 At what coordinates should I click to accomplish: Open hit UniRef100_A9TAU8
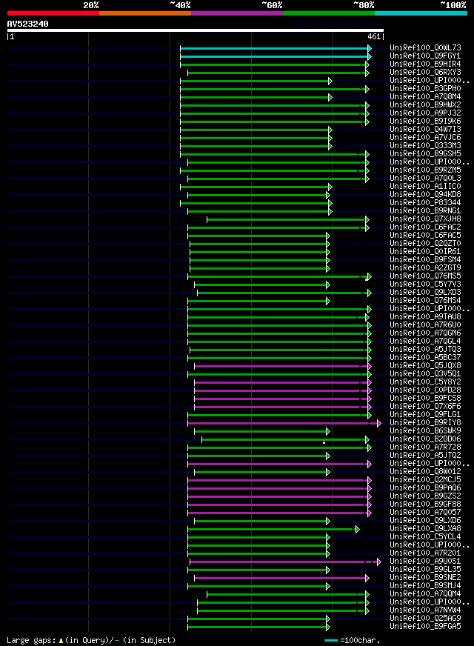tap(425, 317)
